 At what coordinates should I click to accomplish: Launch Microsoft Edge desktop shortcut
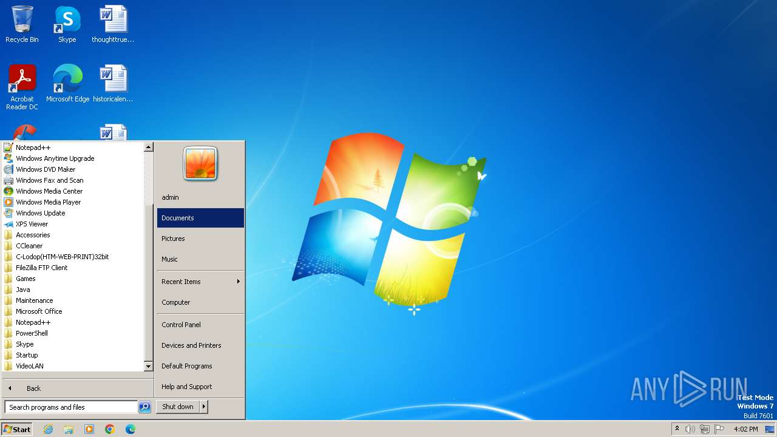(67, 84)
